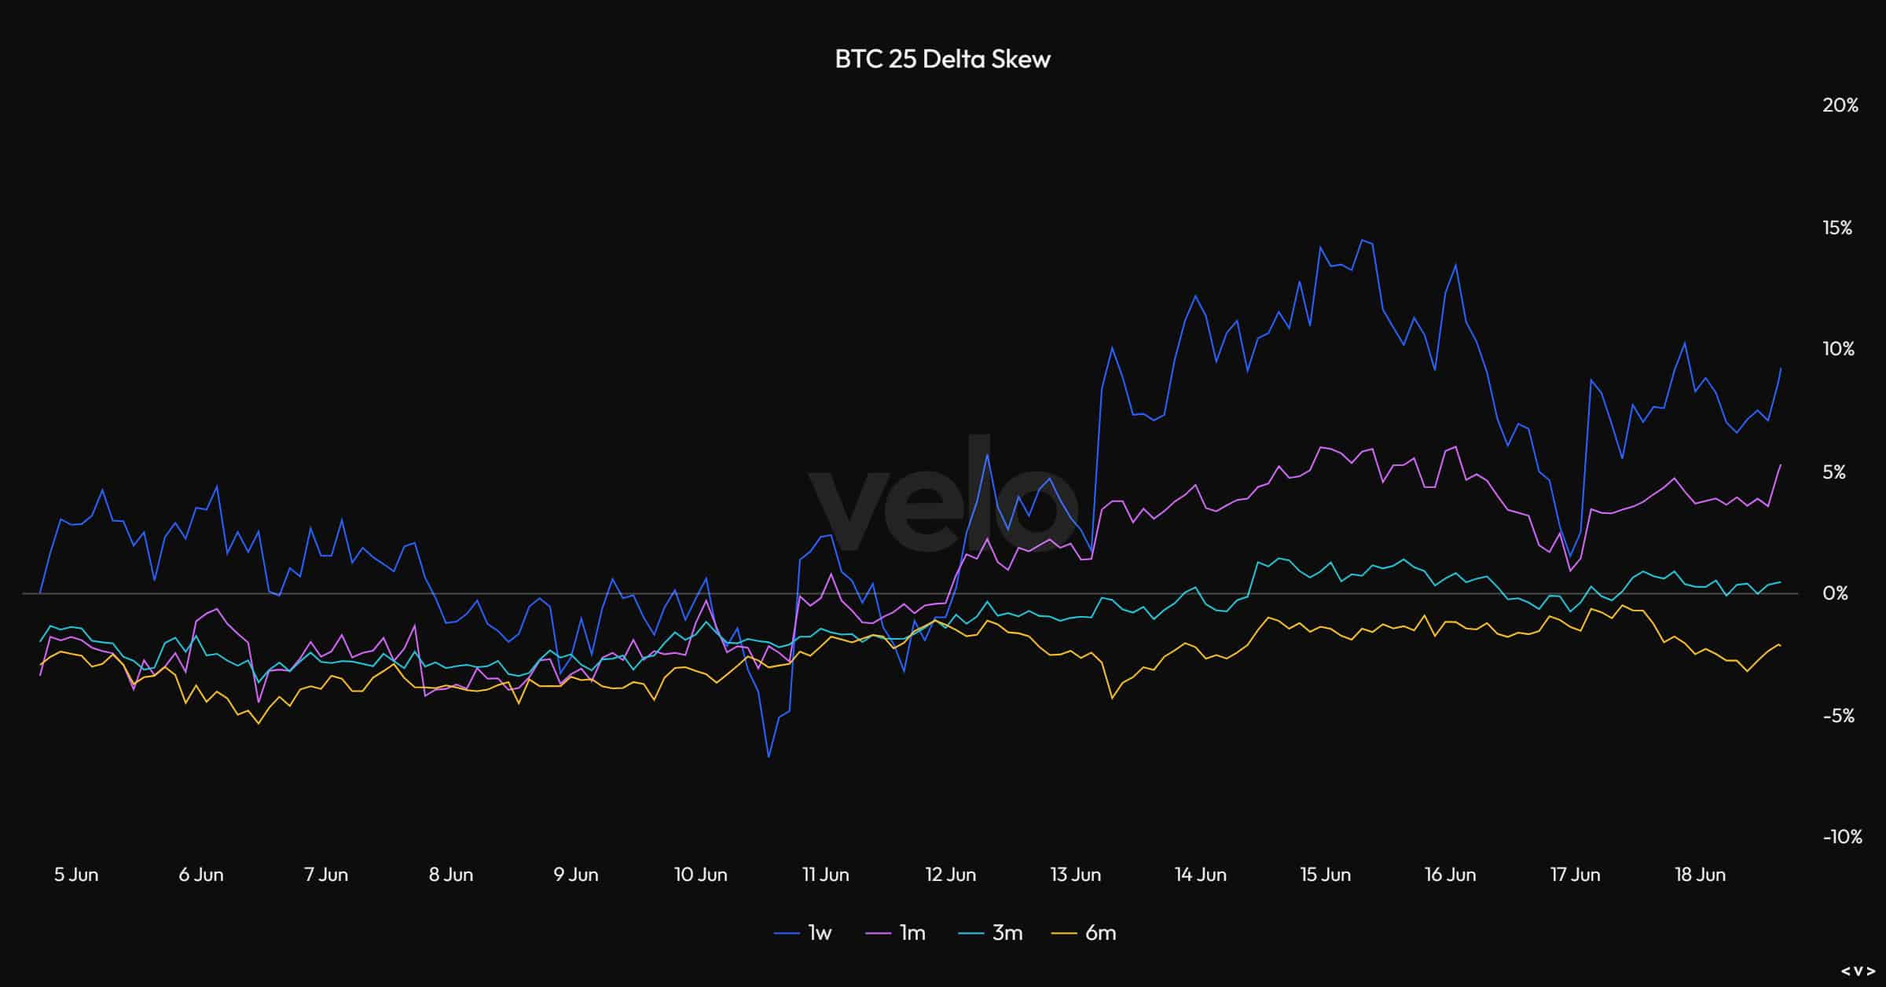
Task: Click the 15% y-axis label
Action: [1837, 228]
